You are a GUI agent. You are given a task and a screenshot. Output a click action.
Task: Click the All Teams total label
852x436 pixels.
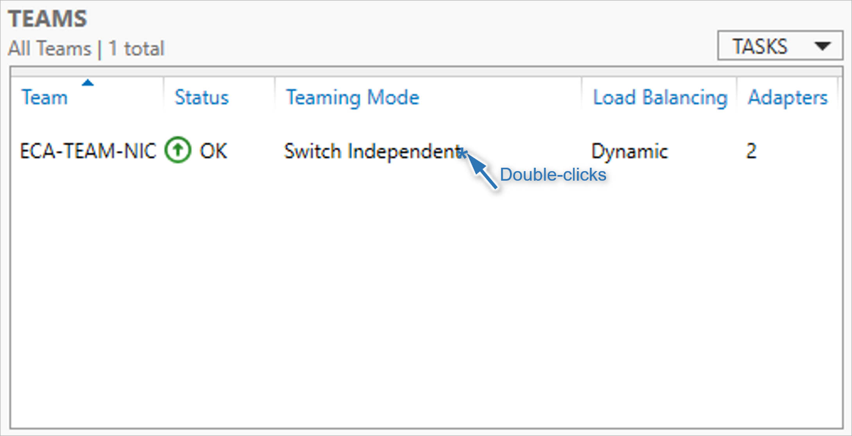pos(86,49)
